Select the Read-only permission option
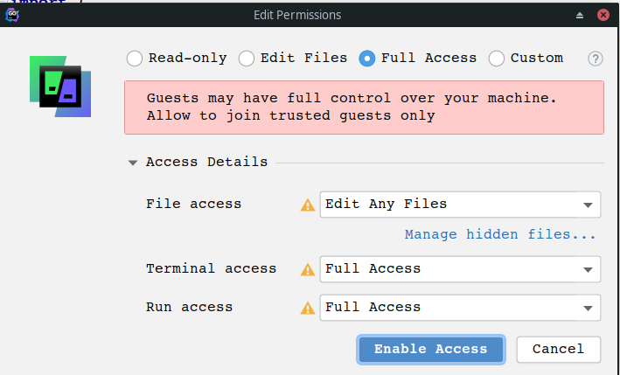 pos(134,59)
